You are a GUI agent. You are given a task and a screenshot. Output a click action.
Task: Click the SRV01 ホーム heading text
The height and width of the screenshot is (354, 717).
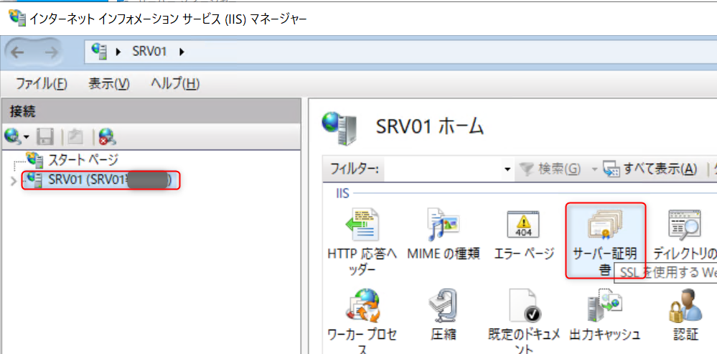[x=429, y=126]
